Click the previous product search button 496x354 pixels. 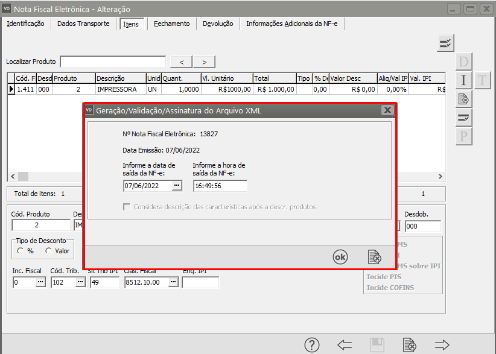tap(182, 62)
